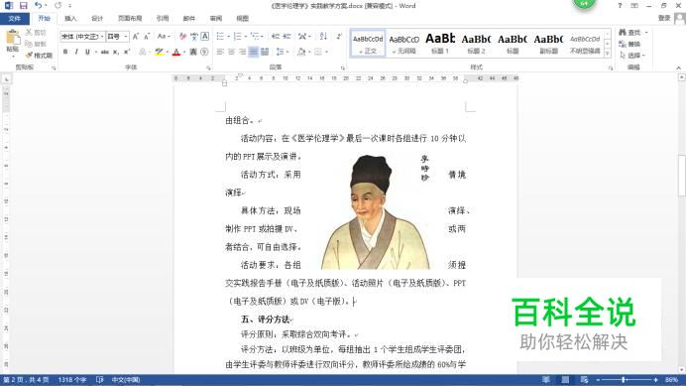Click the 登录 sign-in link
The image size is (686, 386).
coord(664,18)
